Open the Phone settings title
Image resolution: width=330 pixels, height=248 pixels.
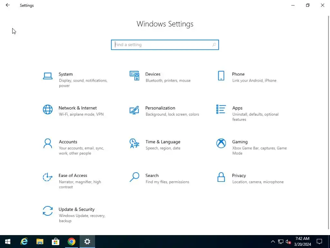(238, 74)
